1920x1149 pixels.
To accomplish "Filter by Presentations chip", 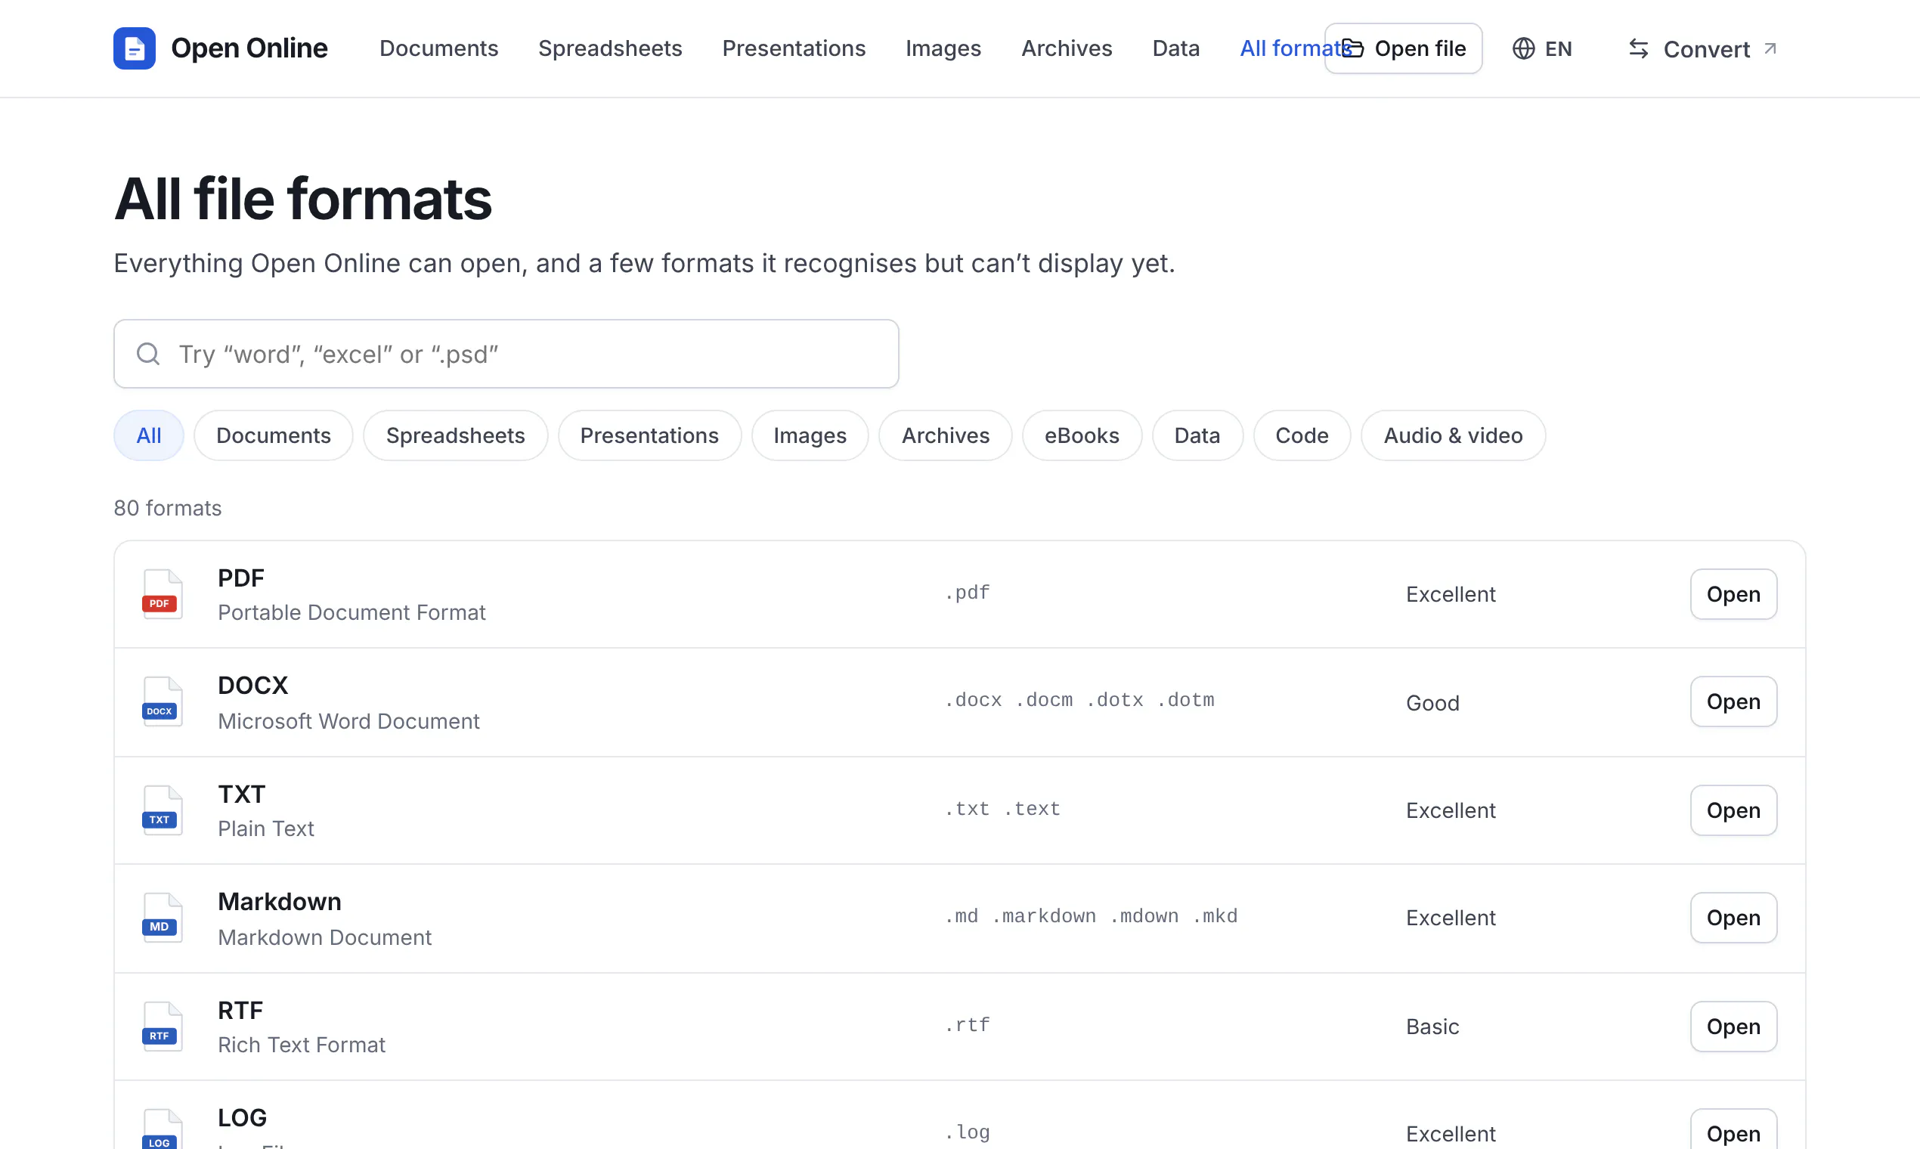I will click(x=649, y=435).
